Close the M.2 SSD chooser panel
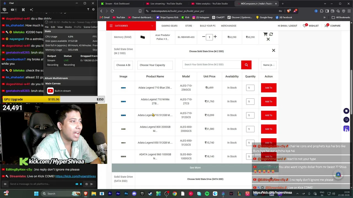 click(x=274, y=50)
